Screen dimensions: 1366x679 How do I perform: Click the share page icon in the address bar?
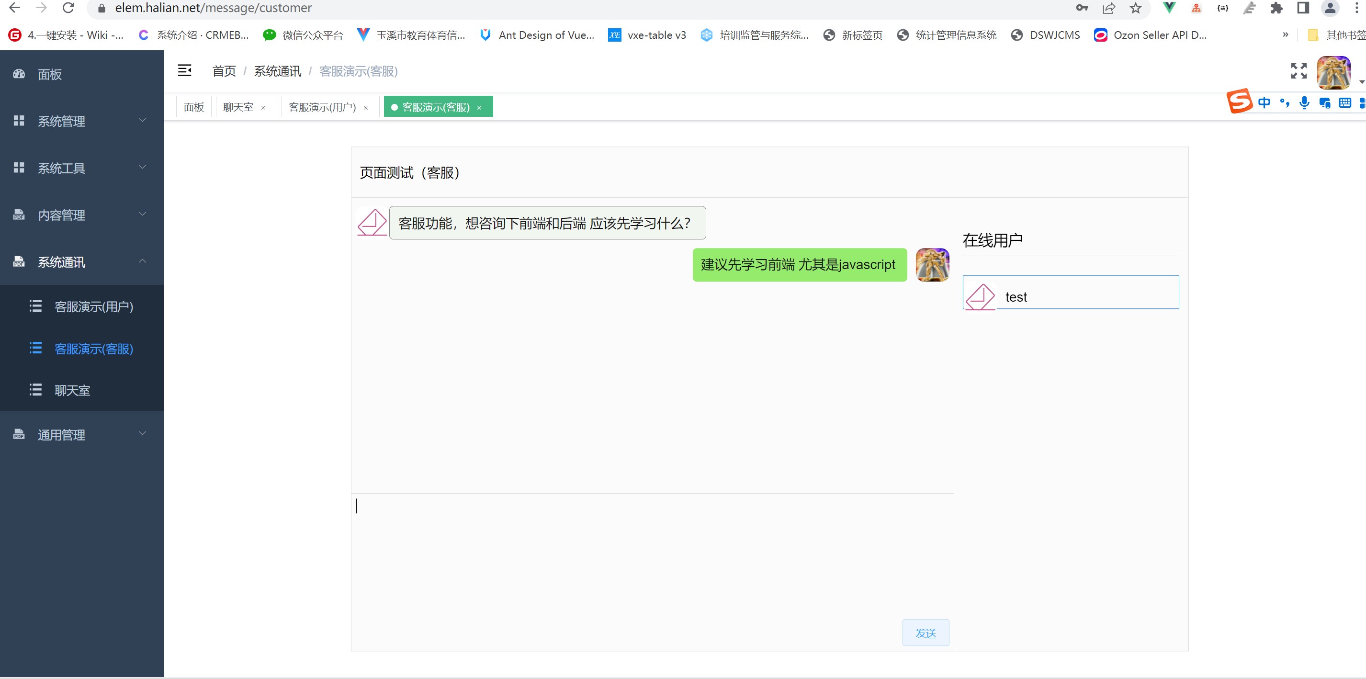pos(1108,8)
